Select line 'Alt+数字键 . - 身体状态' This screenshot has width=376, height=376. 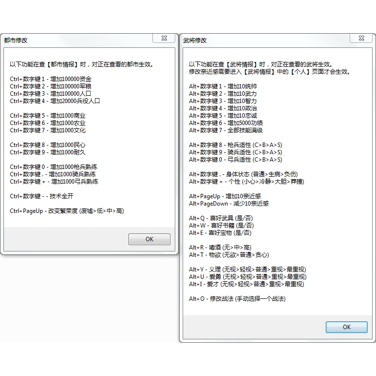coord(243,174)
